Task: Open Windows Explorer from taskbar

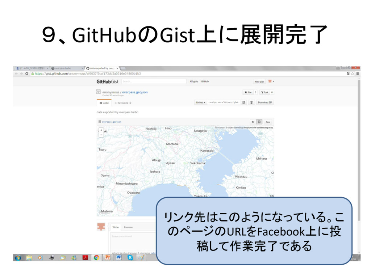Action: (29, 258)
